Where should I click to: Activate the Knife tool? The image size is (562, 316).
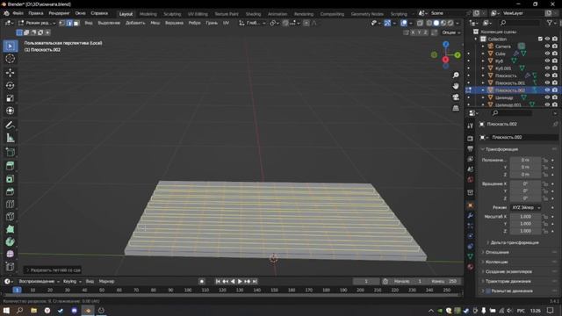coord(10,217)
